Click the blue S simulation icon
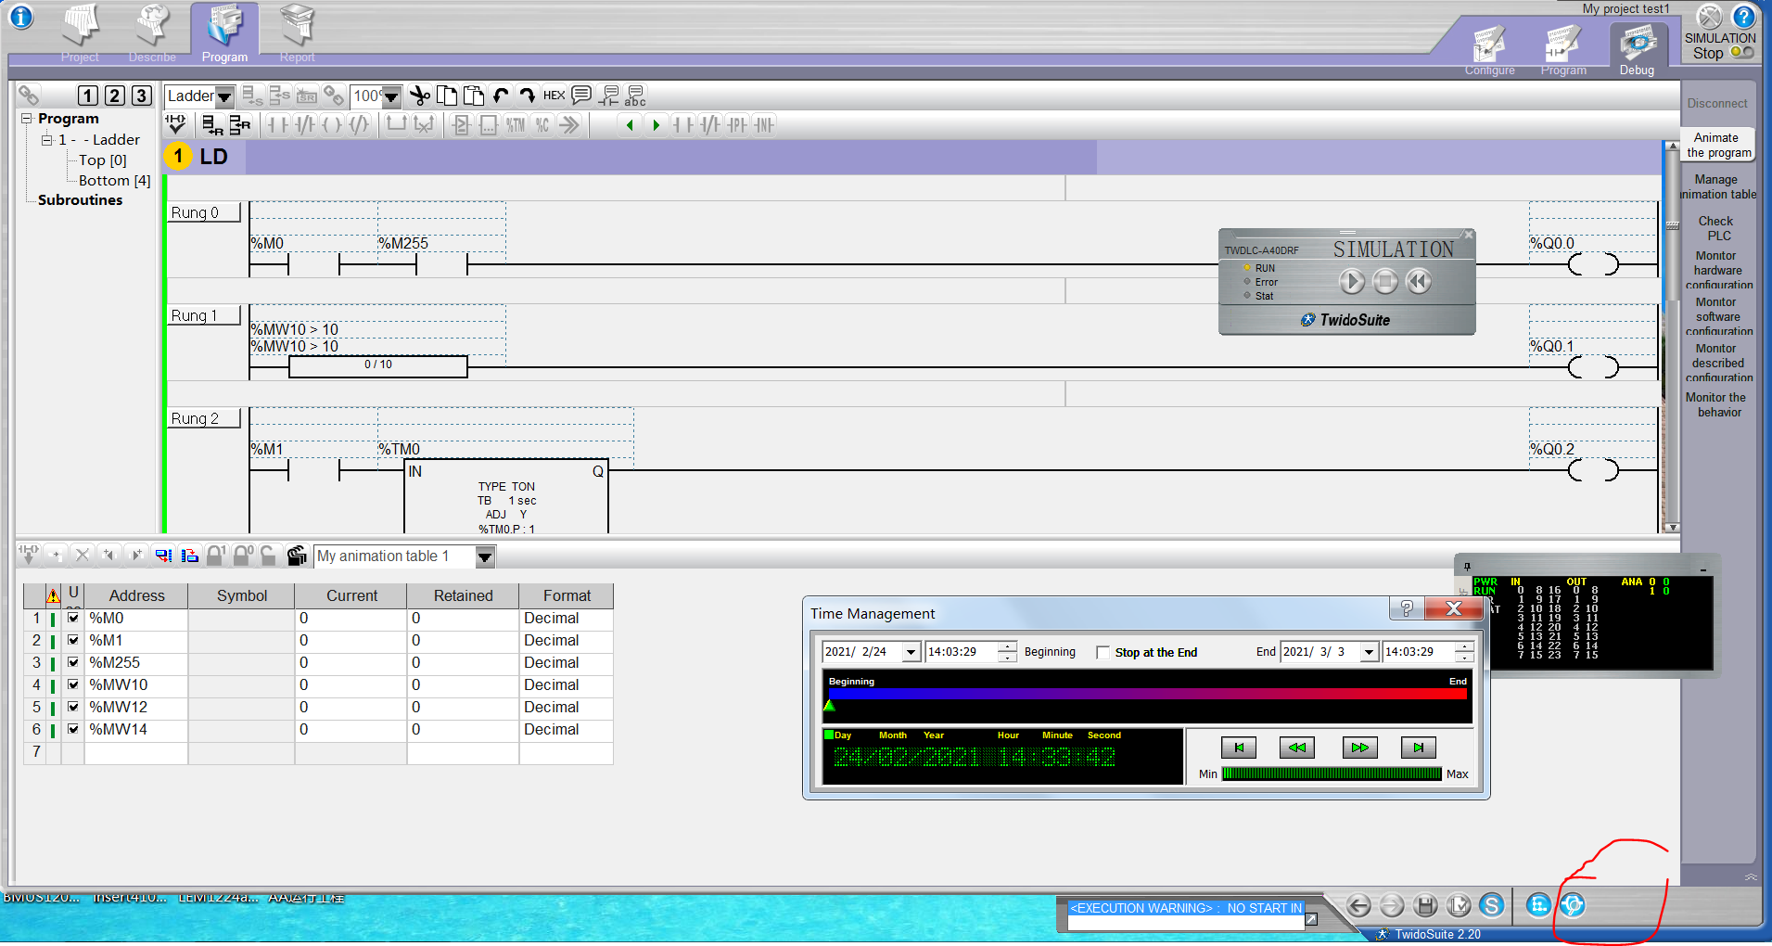The height and width of the screenshot is (946, 1772). point(1491,906)
